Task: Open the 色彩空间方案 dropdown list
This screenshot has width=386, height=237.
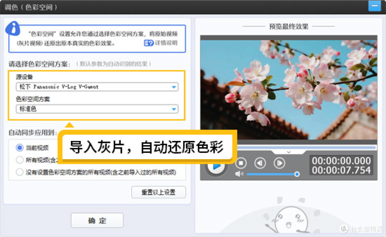Action: [97, 109]
